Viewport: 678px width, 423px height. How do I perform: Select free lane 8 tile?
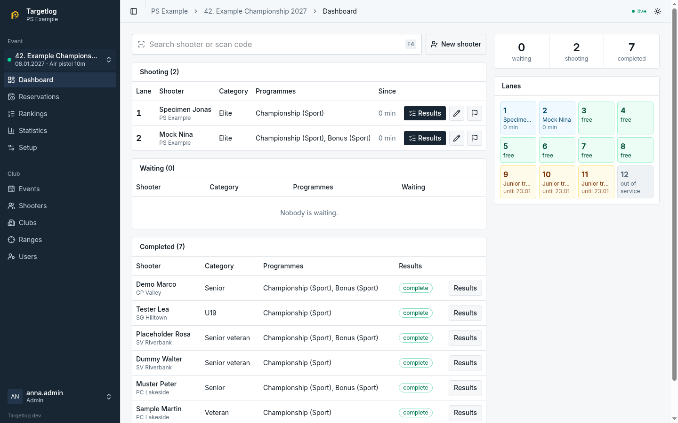click(x=635, y=150)
